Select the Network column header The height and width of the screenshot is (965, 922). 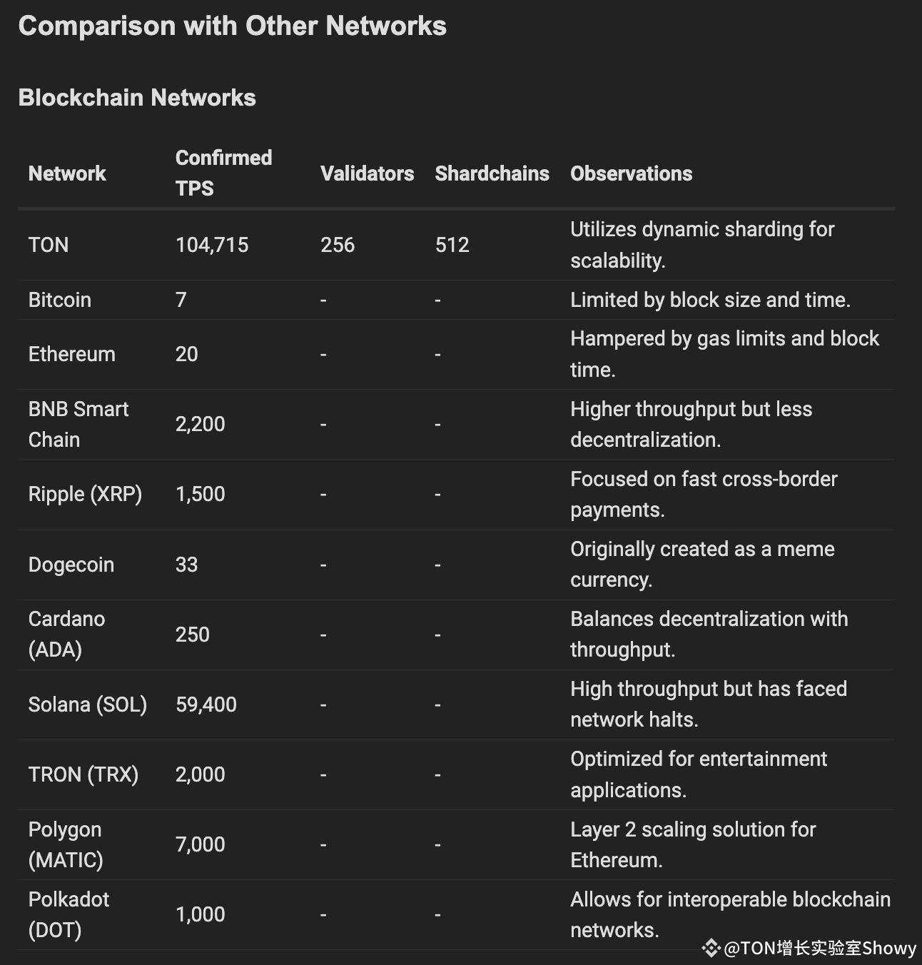point(67,173)
